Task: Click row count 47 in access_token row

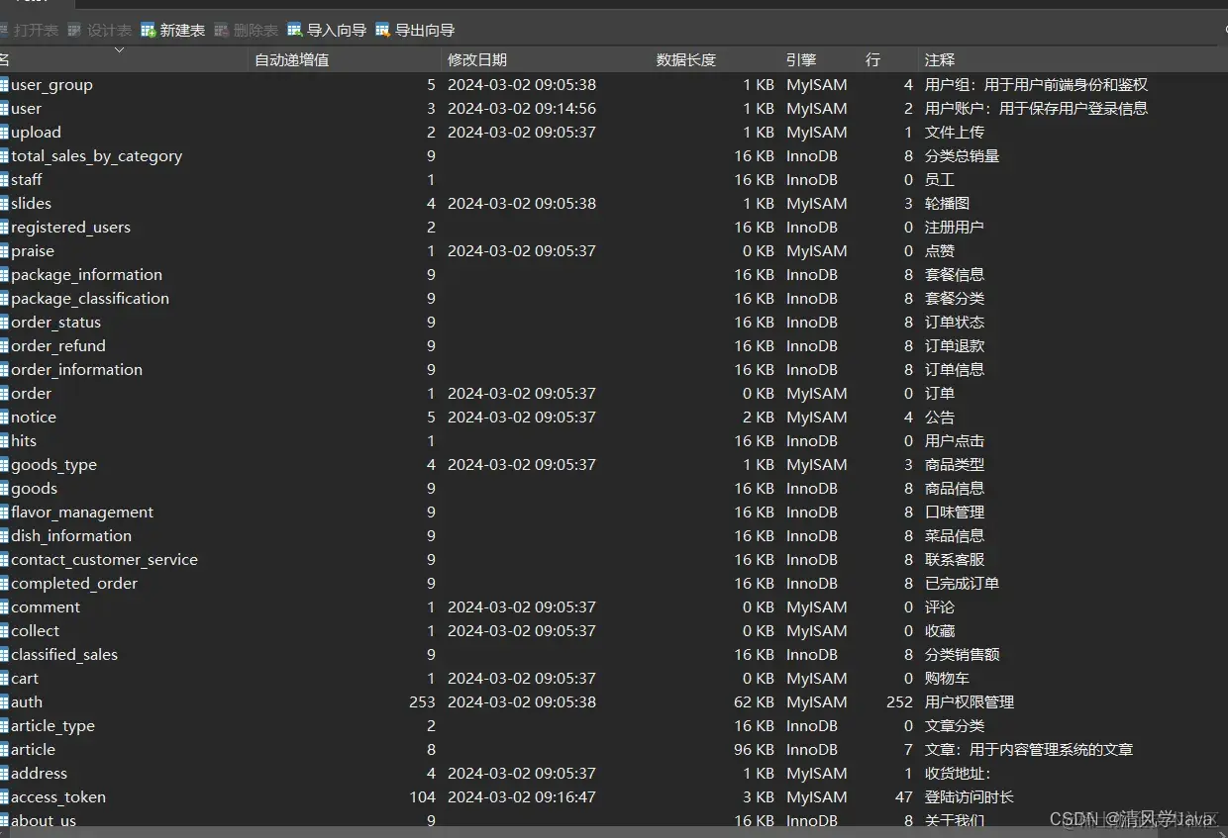Action: click(903, 797)
